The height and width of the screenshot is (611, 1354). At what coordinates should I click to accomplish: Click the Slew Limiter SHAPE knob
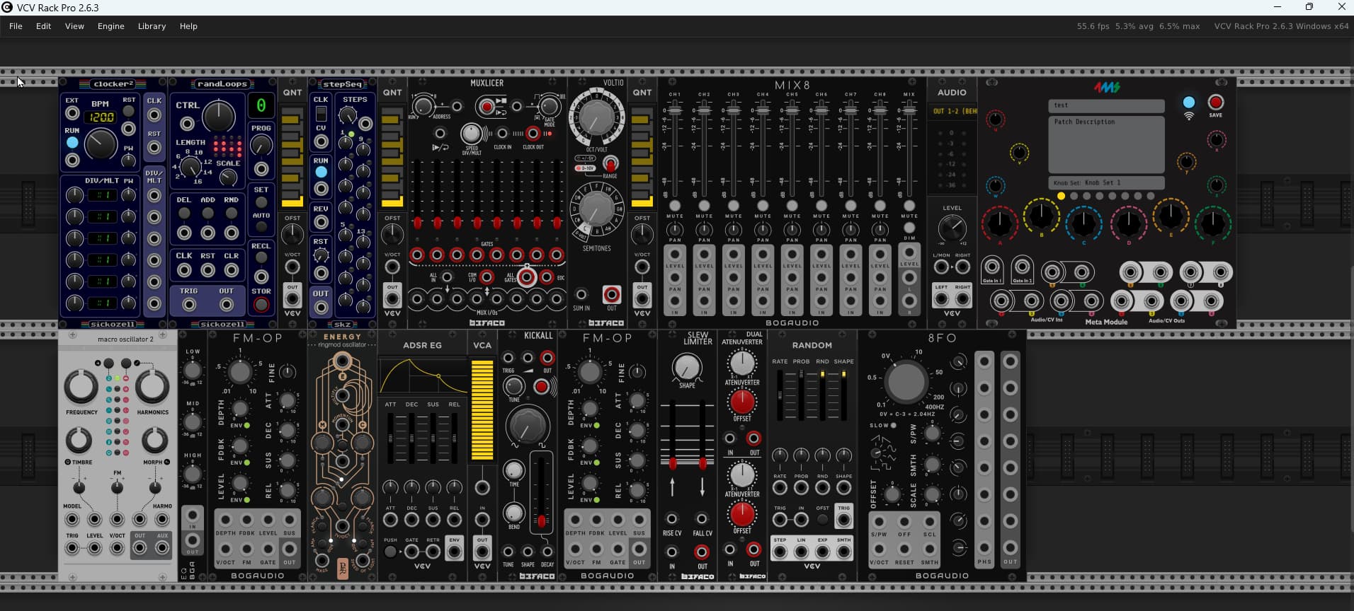click(x=686, y=367)
